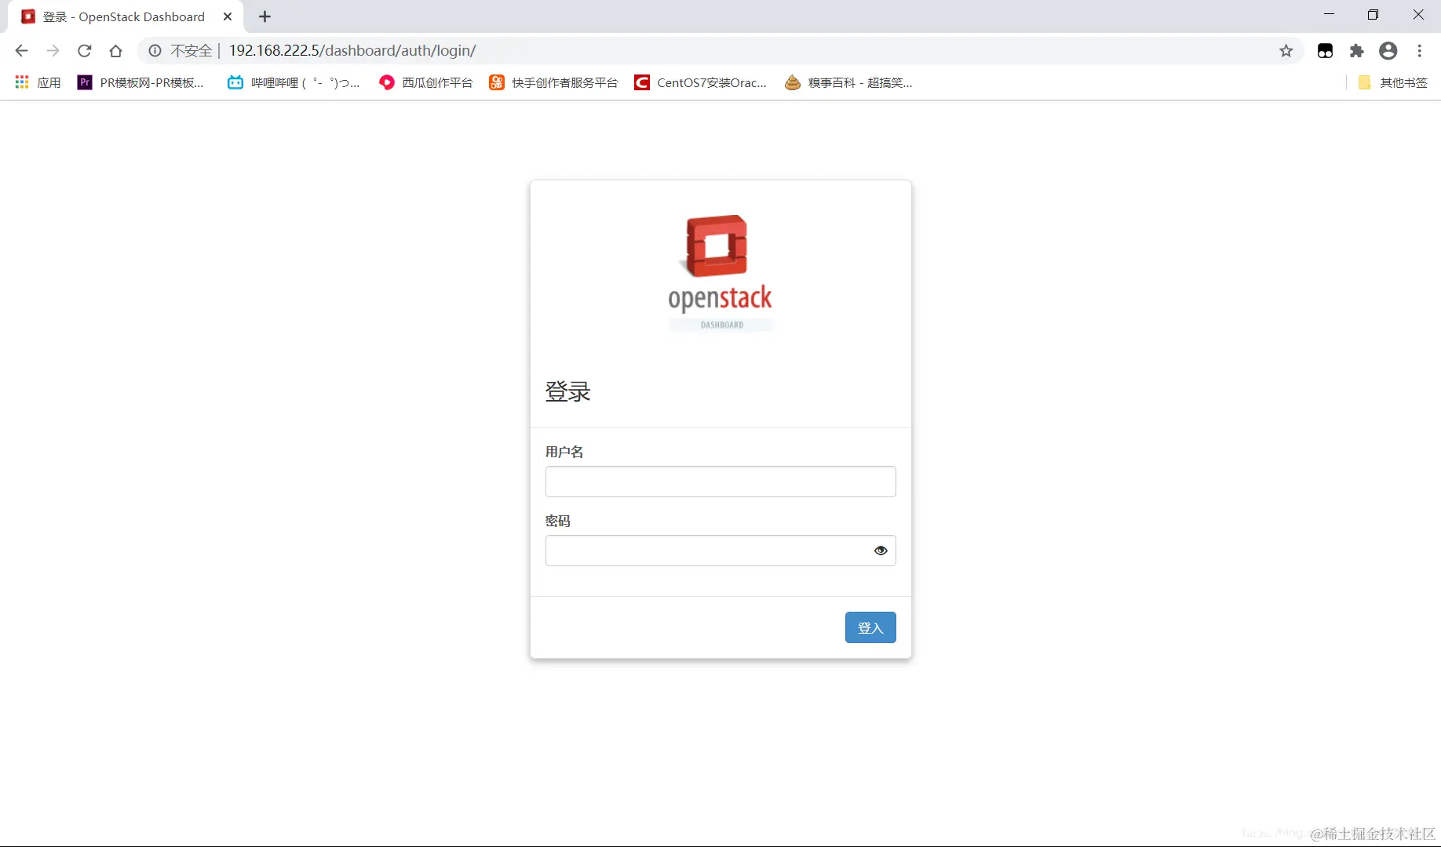
Task: Open the 快手创作者服务平台 bookmark
Action: (x=553, y=82)
